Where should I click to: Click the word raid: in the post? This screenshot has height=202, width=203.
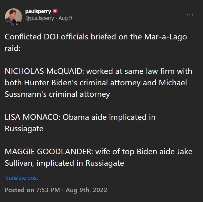pos(12,48)
